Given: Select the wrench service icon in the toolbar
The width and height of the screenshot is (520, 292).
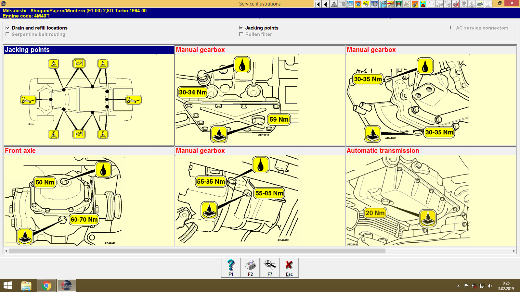Looking at the screenshot, I should pyautogui.click(x=350, y=4).
